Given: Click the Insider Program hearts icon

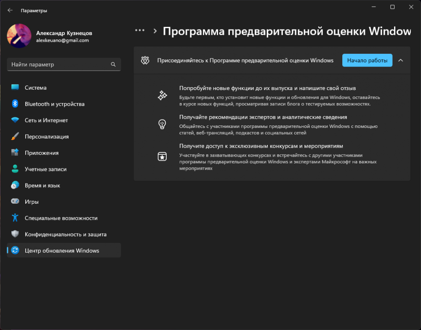Looking at the screenshot, I should tap(145, 61).
